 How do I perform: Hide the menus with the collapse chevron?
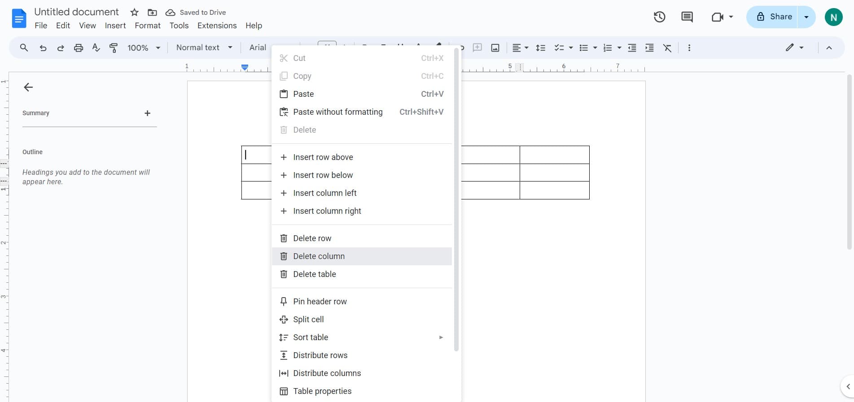tap(829, 48)
